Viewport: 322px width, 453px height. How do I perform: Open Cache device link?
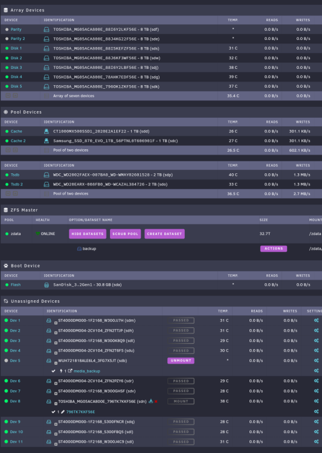point(16,132)
